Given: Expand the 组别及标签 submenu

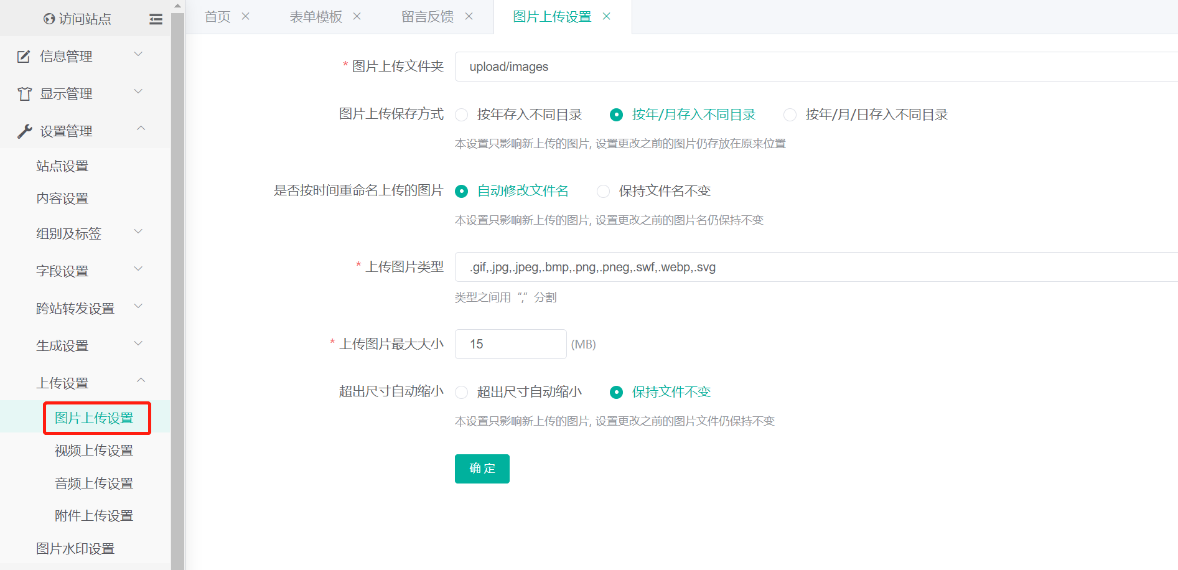Looking at the screenshot, I should pos(138,232).
